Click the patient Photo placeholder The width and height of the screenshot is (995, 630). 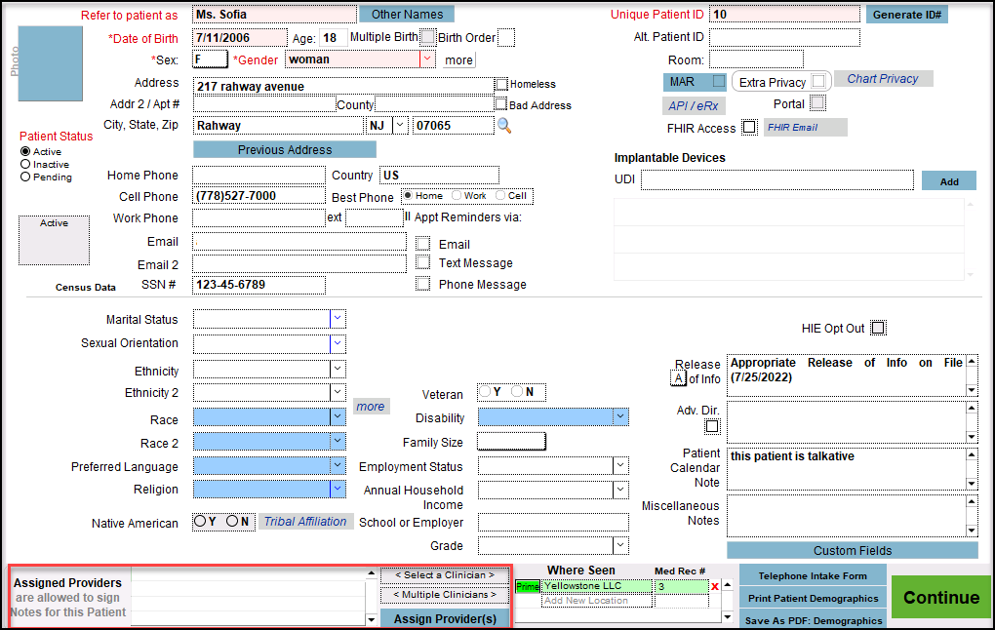coord(51,64)
